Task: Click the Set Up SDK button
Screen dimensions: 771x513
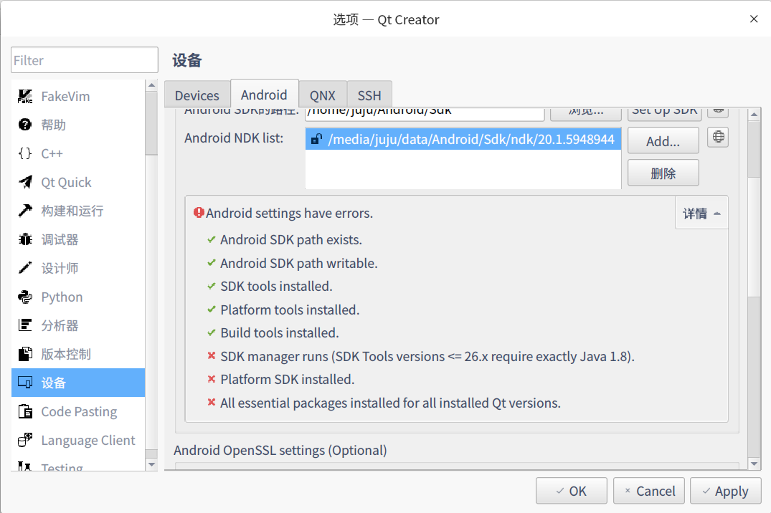Action: (664, 113)
